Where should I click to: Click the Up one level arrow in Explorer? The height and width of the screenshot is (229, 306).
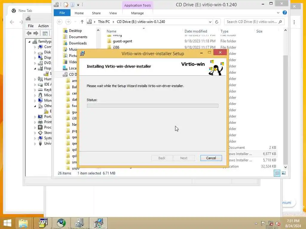pyautogui.click(x=82, y=22)
